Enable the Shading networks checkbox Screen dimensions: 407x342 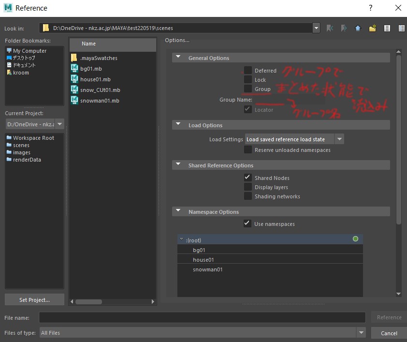coord(248,196)
